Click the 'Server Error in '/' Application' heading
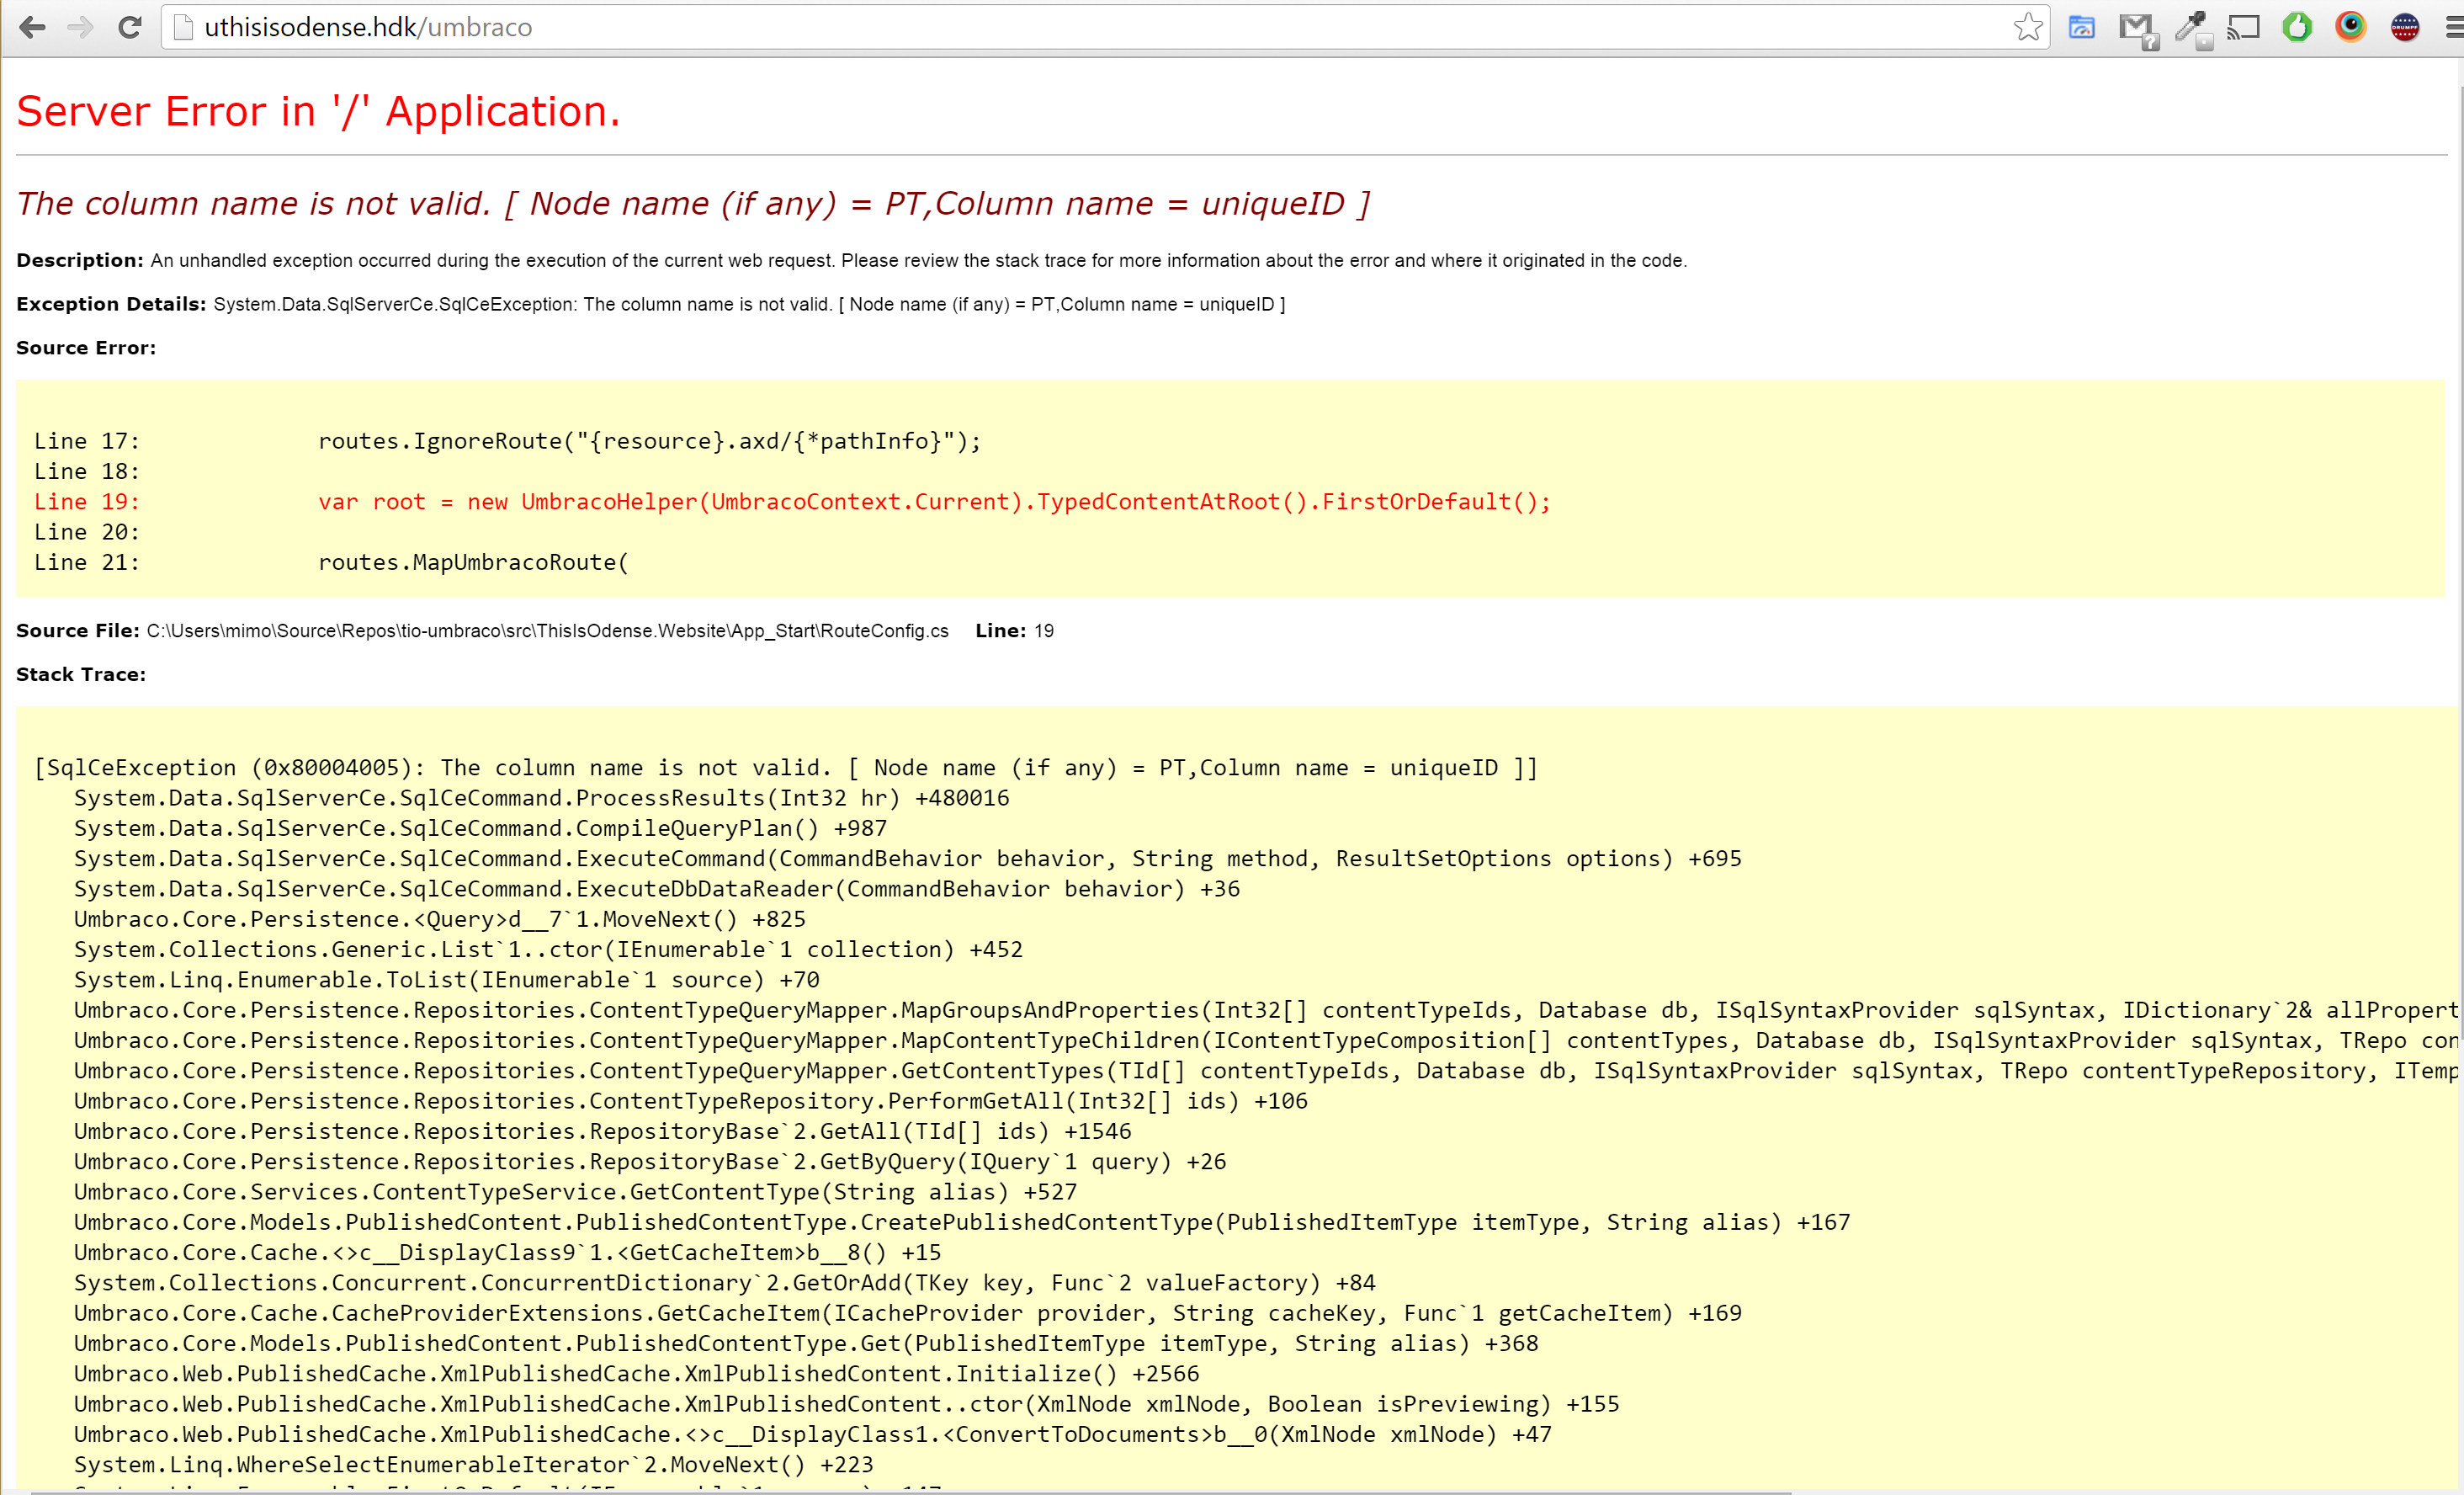 pos(318,111)
